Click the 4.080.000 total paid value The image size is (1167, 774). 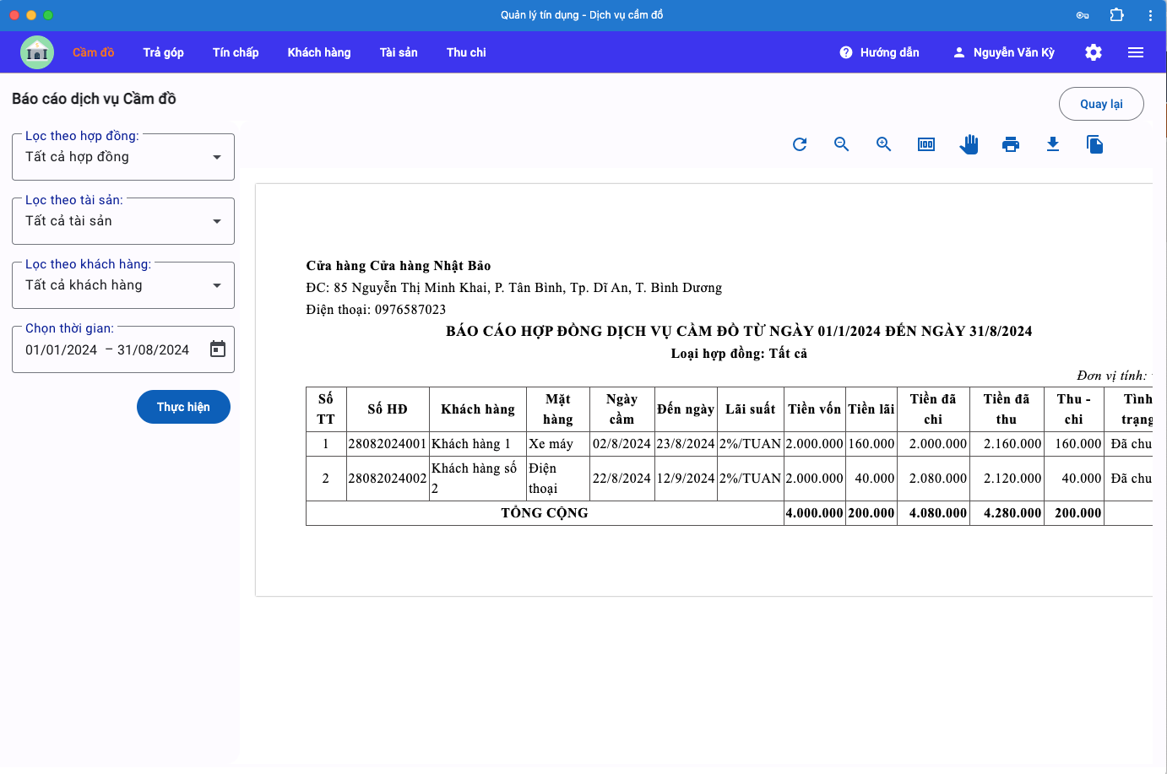click(938, 513)
